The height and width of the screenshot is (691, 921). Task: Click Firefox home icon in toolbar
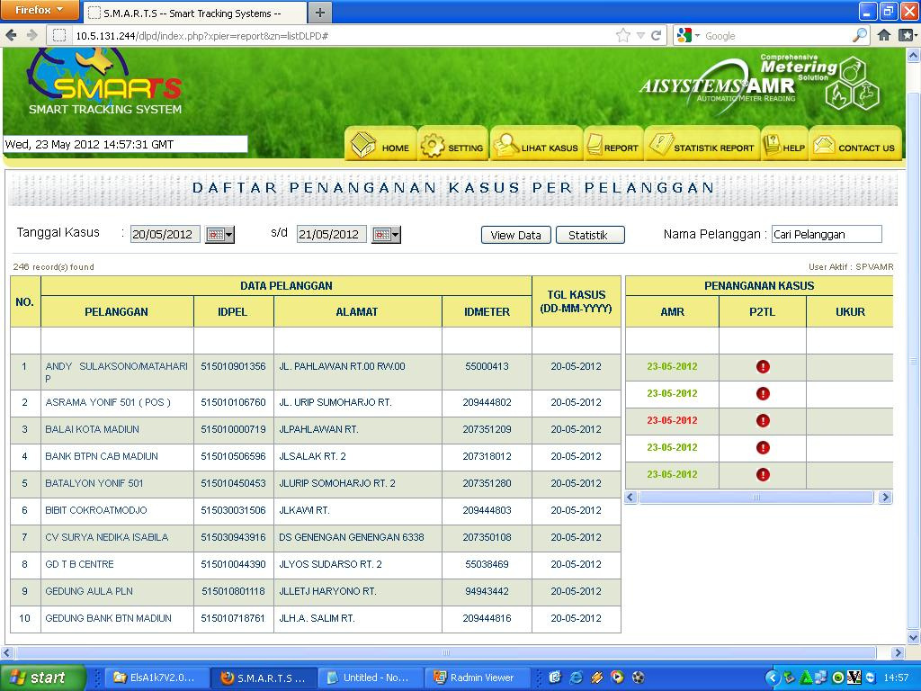click(x=884, y=35)
